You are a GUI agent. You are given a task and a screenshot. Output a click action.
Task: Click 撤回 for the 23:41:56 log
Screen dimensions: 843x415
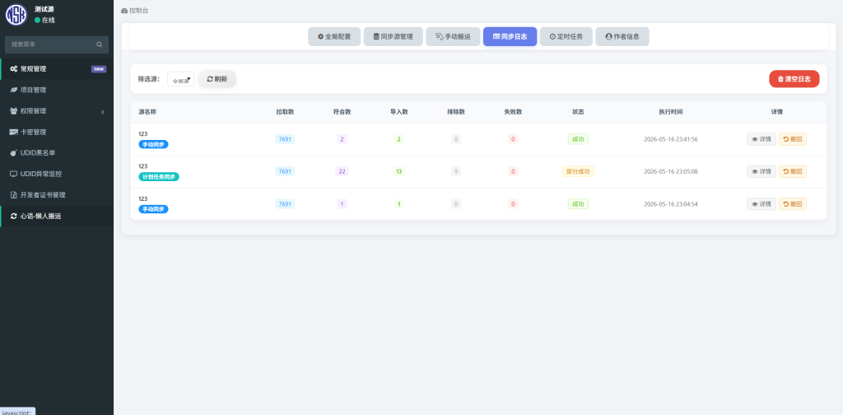click(x=793, y=139)
